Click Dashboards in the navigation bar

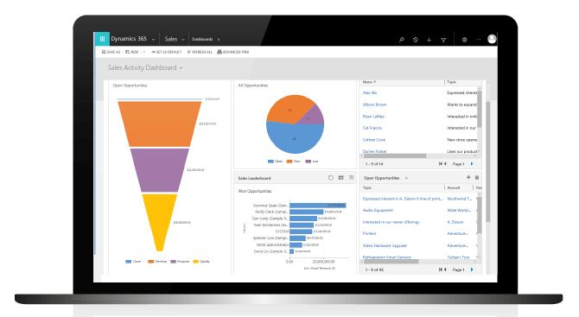point(202,39)
